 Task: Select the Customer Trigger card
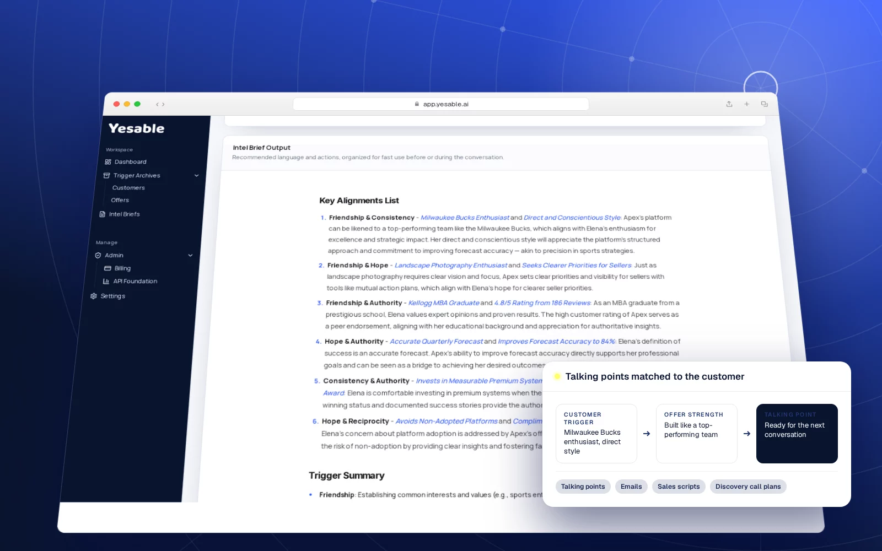[x=596, y=434]
